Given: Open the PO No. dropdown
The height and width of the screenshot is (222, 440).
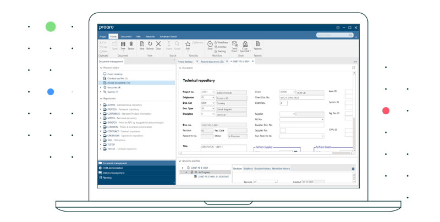Looking at the screenshot, I should coord(322,119).
